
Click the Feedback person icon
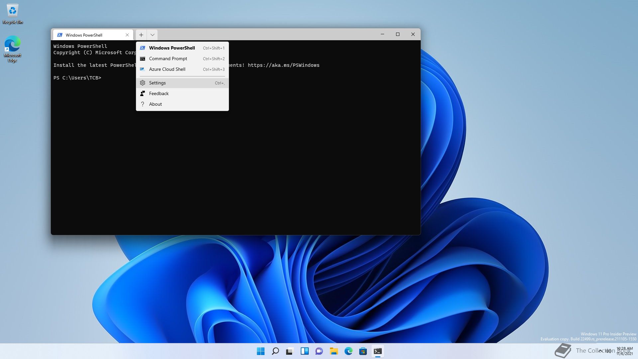click(x=143, y=93)
